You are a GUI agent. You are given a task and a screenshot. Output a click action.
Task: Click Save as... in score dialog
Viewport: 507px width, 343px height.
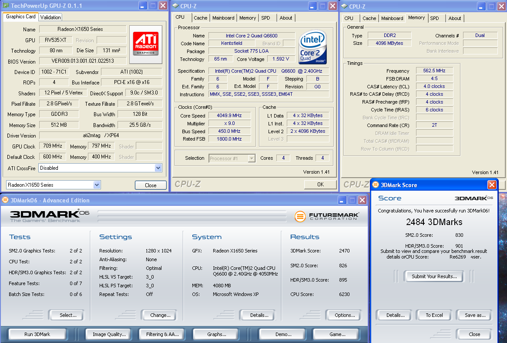(x=473, y=315)
